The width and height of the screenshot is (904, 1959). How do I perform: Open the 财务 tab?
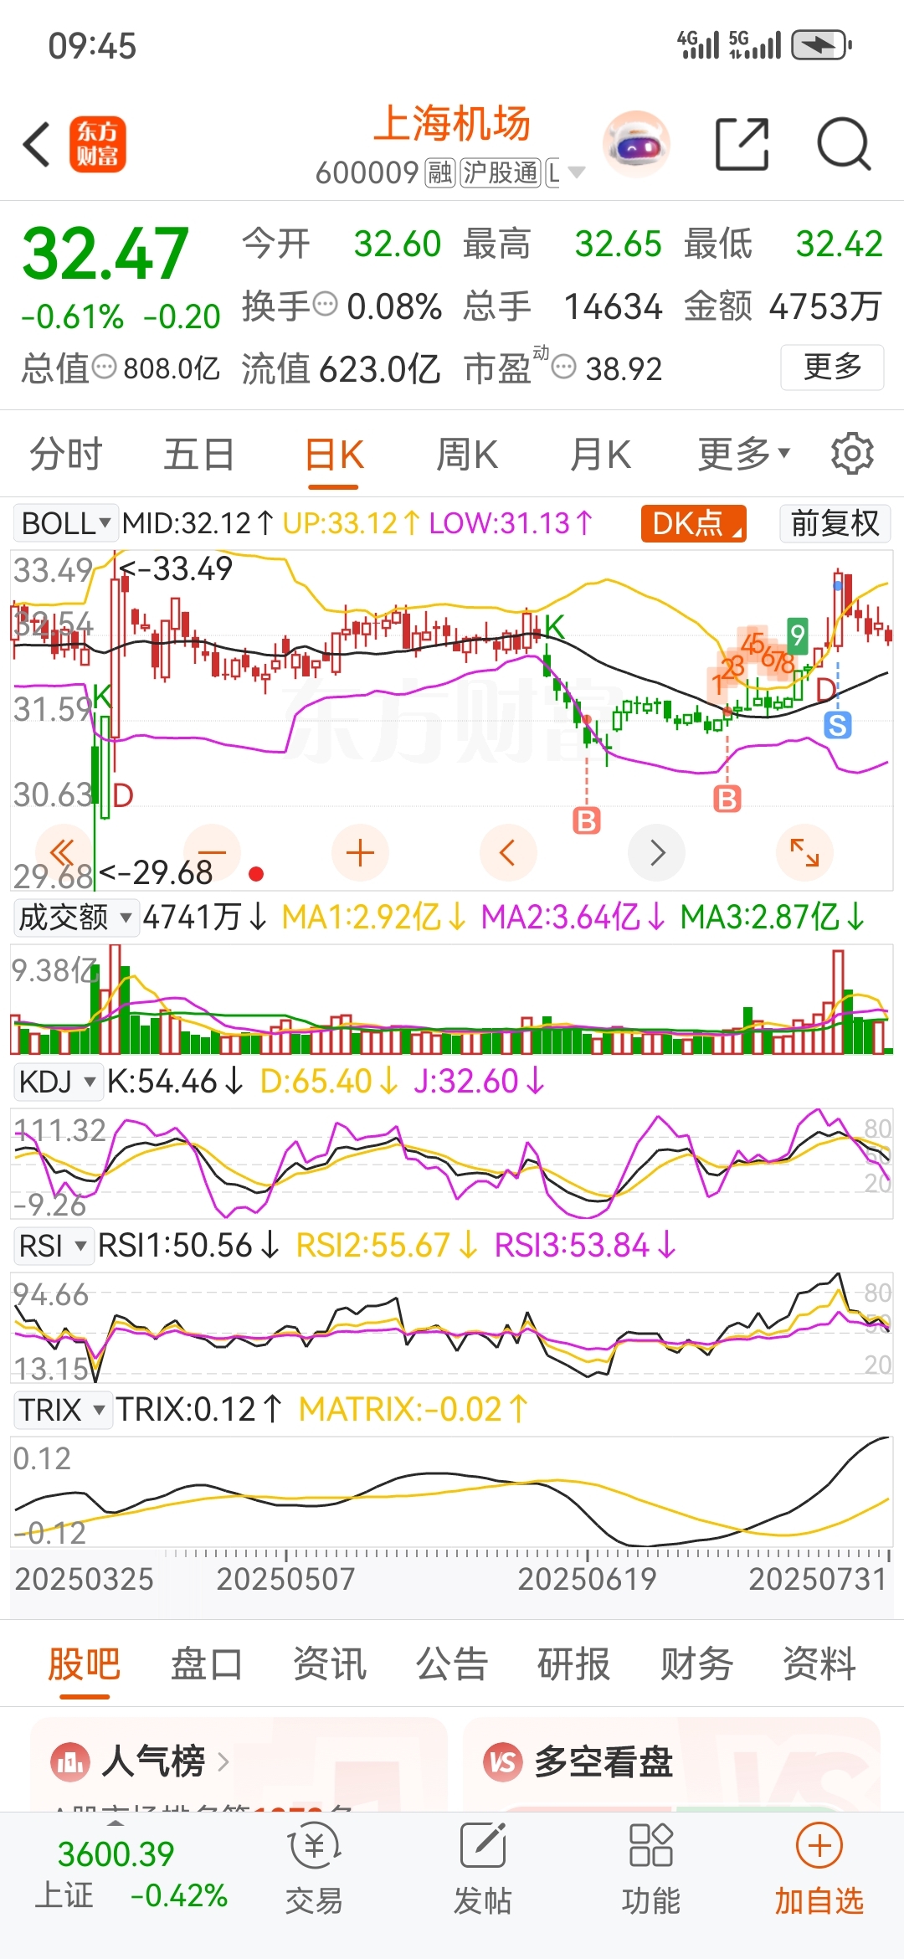(696, 1664)
